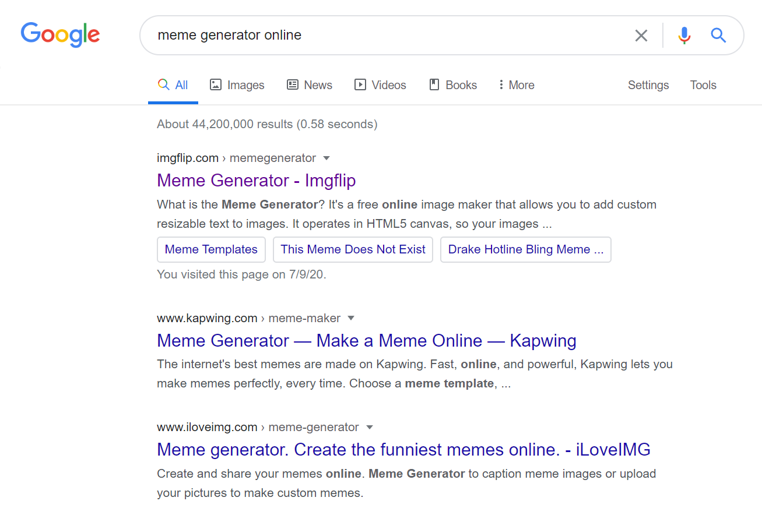
Task: Start voice search with microphone icon
Action: [684, 36]
